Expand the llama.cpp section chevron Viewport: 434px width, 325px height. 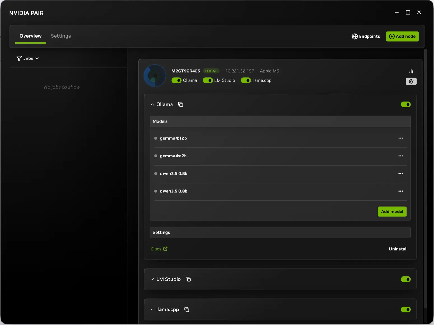tap(152, 309)
